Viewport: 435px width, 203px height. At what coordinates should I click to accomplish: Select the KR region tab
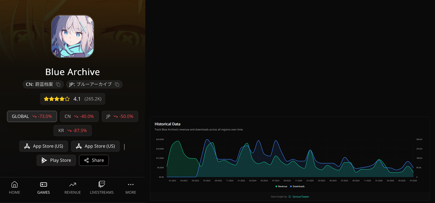(x=72, y=131)
